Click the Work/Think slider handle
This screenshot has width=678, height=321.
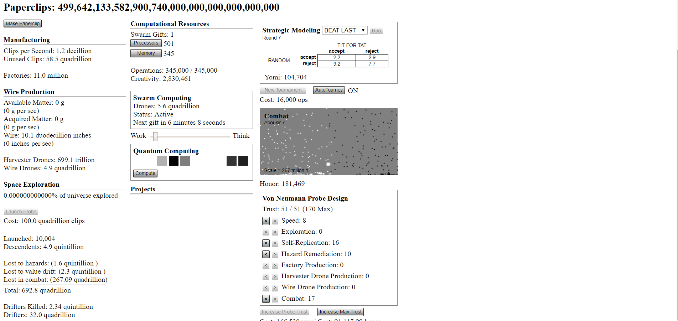tap(155, 136)
